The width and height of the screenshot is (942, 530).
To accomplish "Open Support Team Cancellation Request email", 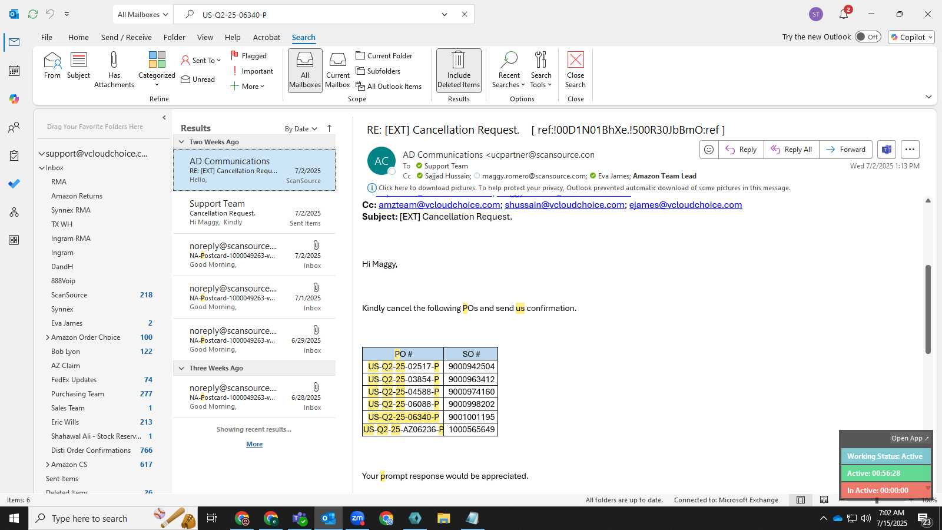I will (254, 213).
